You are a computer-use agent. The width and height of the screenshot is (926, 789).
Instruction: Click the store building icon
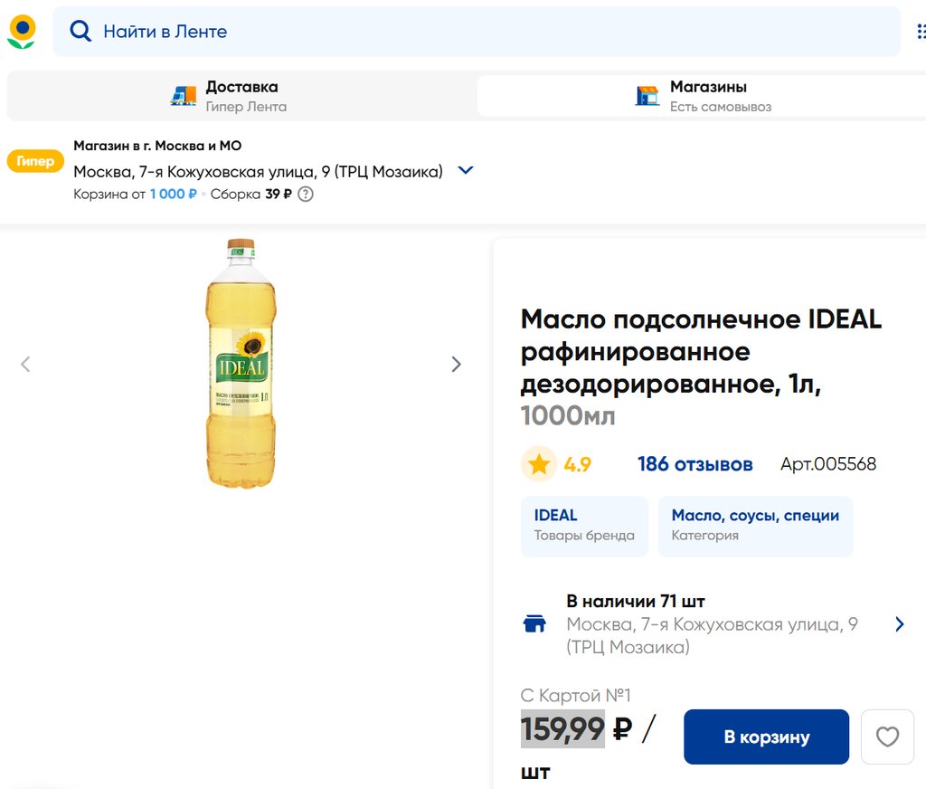click(x=647, y=96)
